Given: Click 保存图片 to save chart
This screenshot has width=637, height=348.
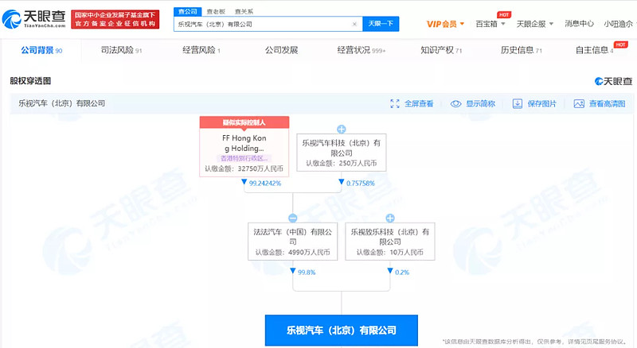Looking at the screenshot, I should 542,104.
